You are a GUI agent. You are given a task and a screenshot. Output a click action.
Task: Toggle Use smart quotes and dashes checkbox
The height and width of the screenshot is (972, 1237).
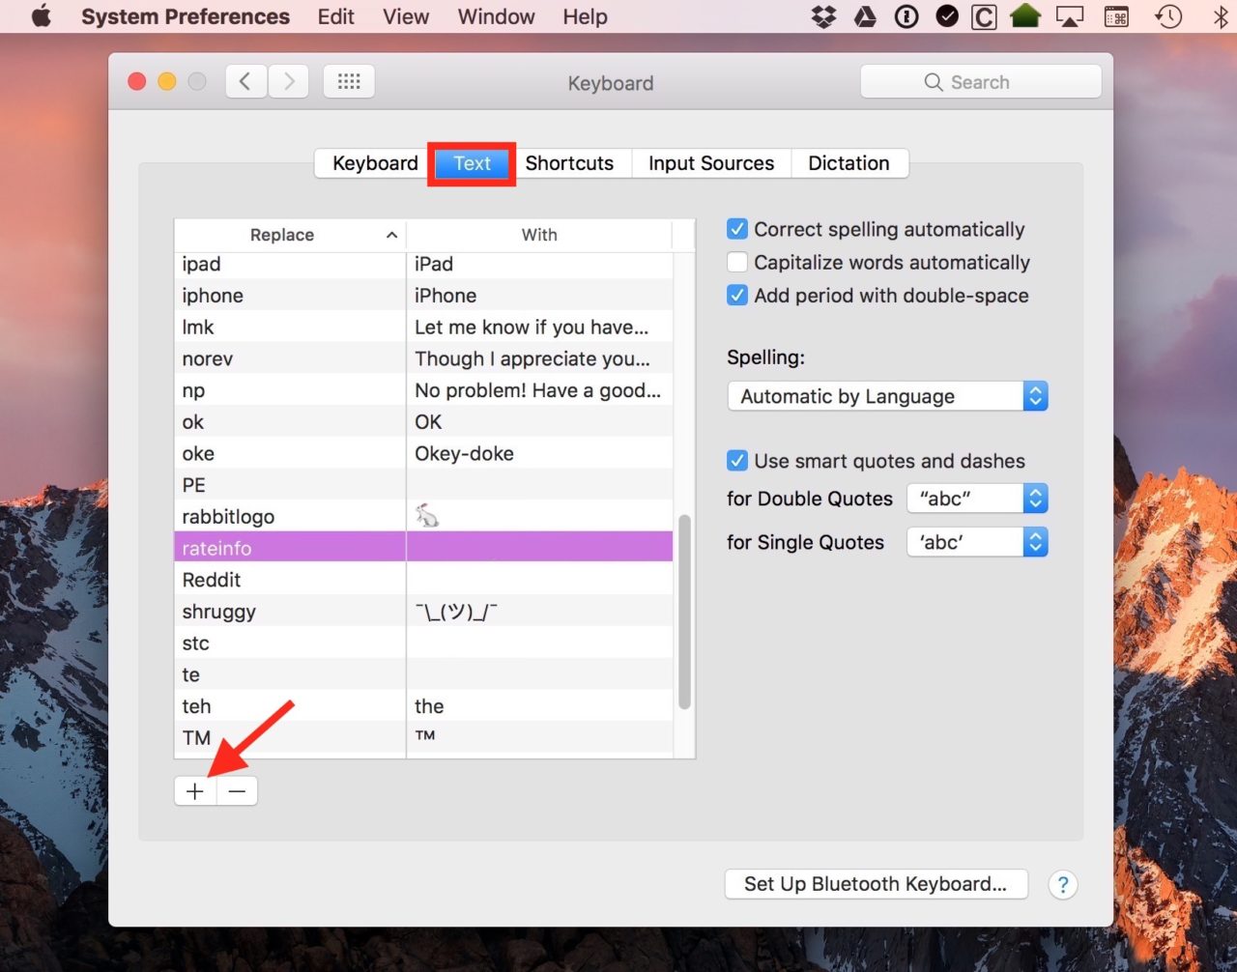[x=737, y=460]
